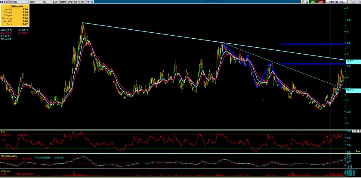The image size is (361, 178).
Task: Select the GUN period button
Action: tap(33, 2)
